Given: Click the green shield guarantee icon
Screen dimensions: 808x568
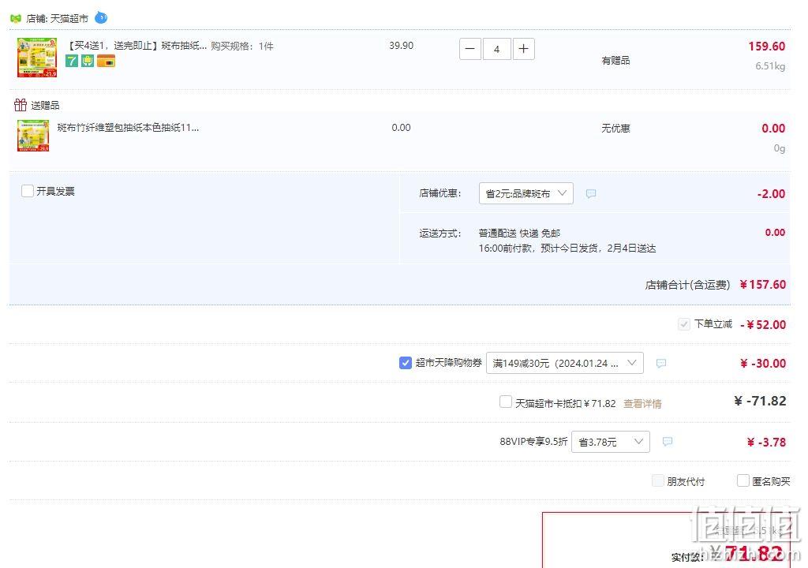Looking at the screenshot, I should click(88, 62).
